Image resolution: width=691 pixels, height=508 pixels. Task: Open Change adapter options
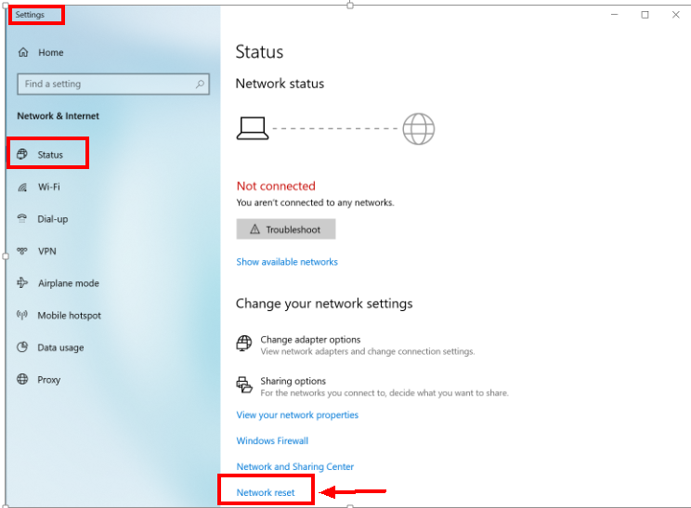tap(310, 340)
